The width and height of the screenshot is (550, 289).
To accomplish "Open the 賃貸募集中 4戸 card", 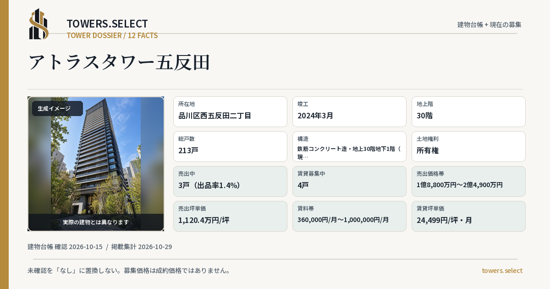I will (349, 181).
